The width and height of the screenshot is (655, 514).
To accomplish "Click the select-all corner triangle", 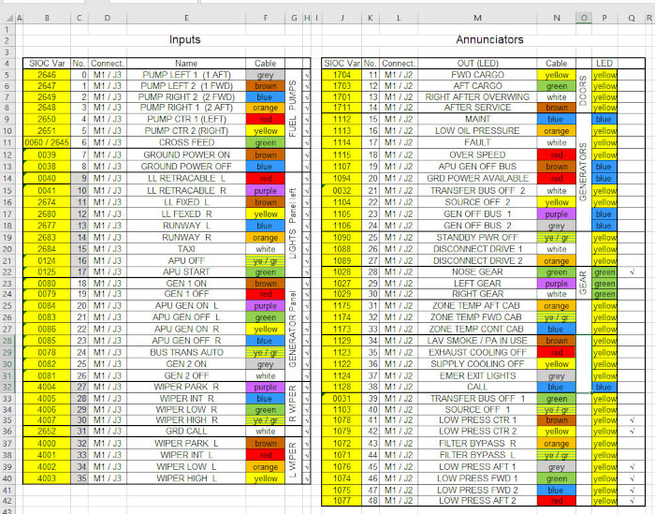I will point(8,18).
